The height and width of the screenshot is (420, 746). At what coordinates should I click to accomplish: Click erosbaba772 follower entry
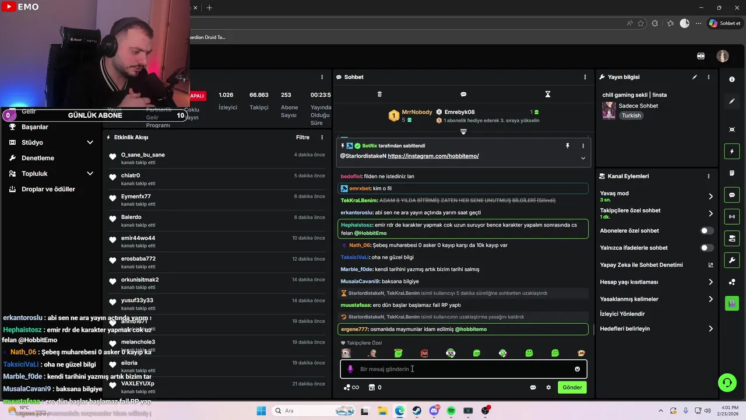(138, 259)
